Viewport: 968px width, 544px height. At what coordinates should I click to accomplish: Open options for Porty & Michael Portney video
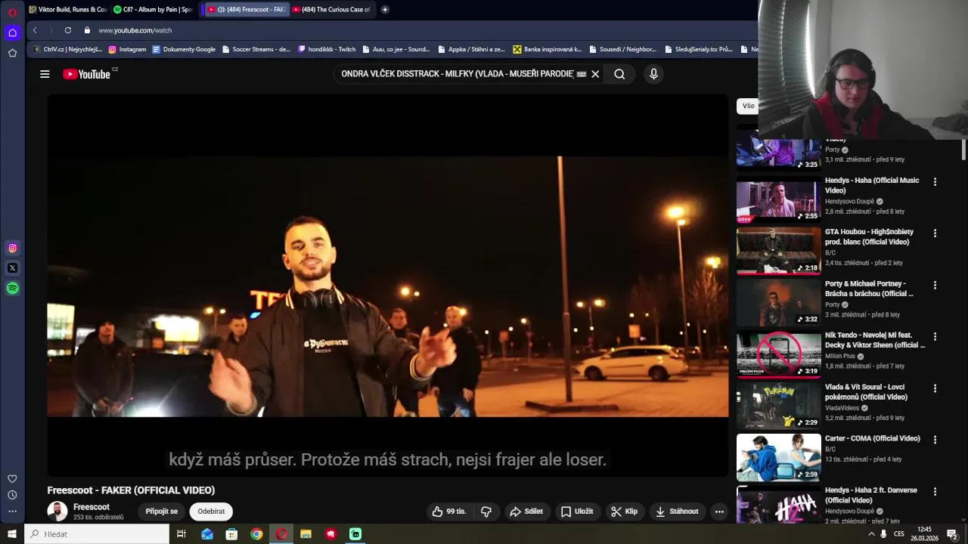click(935, 286)
